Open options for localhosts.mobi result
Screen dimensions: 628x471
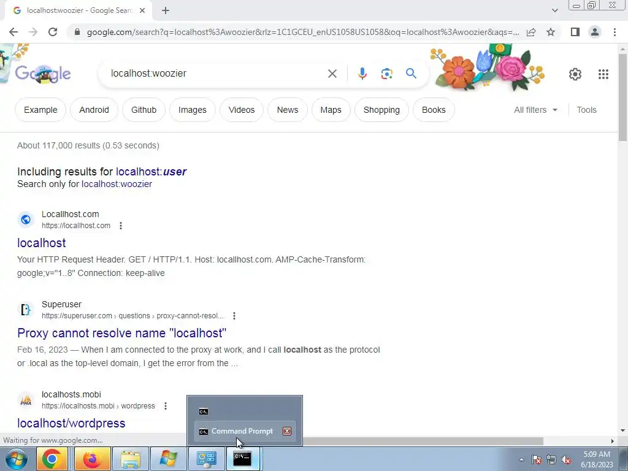166,406
